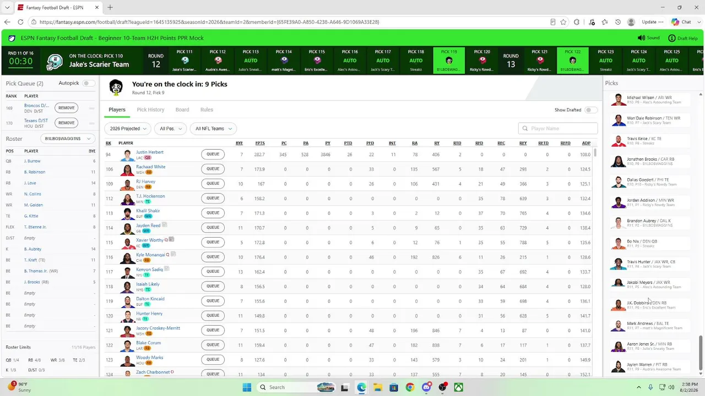Switch to the Board tab
Viewport: 705px width, 396px height.
click(x=182, y=110)
